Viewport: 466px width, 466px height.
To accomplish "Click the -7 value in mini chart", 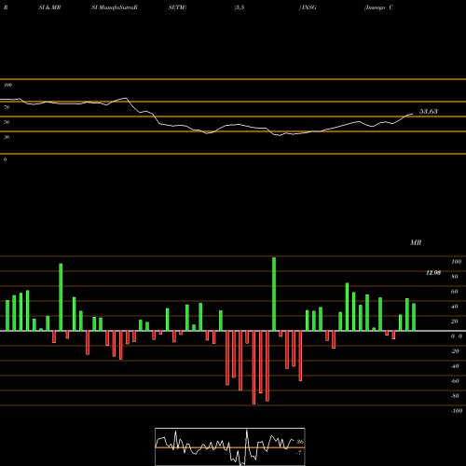I will click(x=299, y=453).
